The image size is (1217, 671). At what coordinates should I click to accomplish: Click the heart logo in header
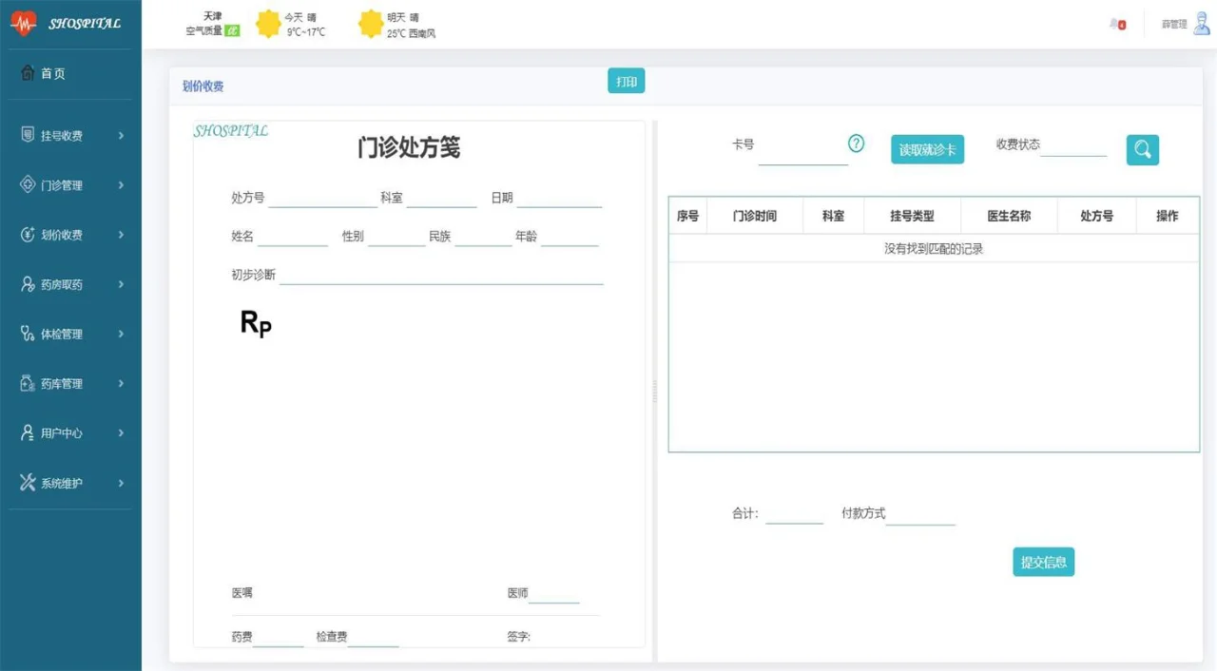click(23, 24)
